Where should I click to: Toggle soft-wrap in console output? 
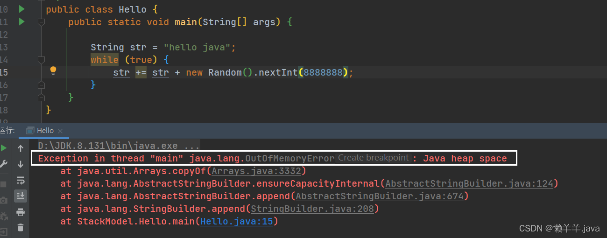click(x=21, y=180)
